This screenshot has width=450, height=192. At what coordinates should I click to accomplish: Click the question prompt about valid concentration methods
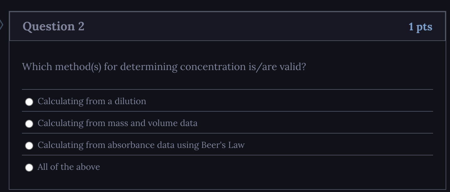[x=164, y=67]
